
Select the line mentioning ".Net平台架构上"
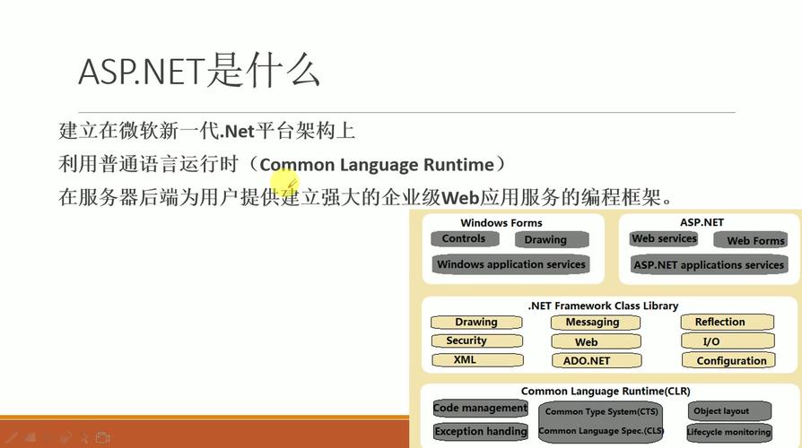pyautogui.click(x=207, y=131)
